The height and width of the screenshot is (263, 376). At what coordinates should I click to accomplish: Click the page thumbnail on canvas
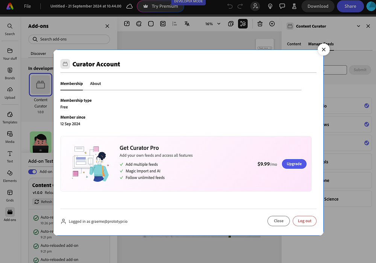(265, 45)
